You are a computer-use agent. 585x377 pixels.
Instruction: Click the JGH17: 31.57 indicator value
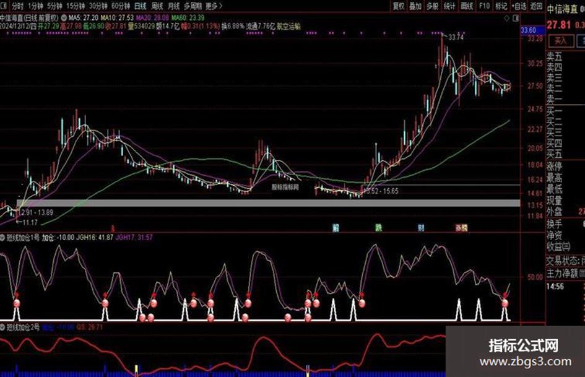134,237
